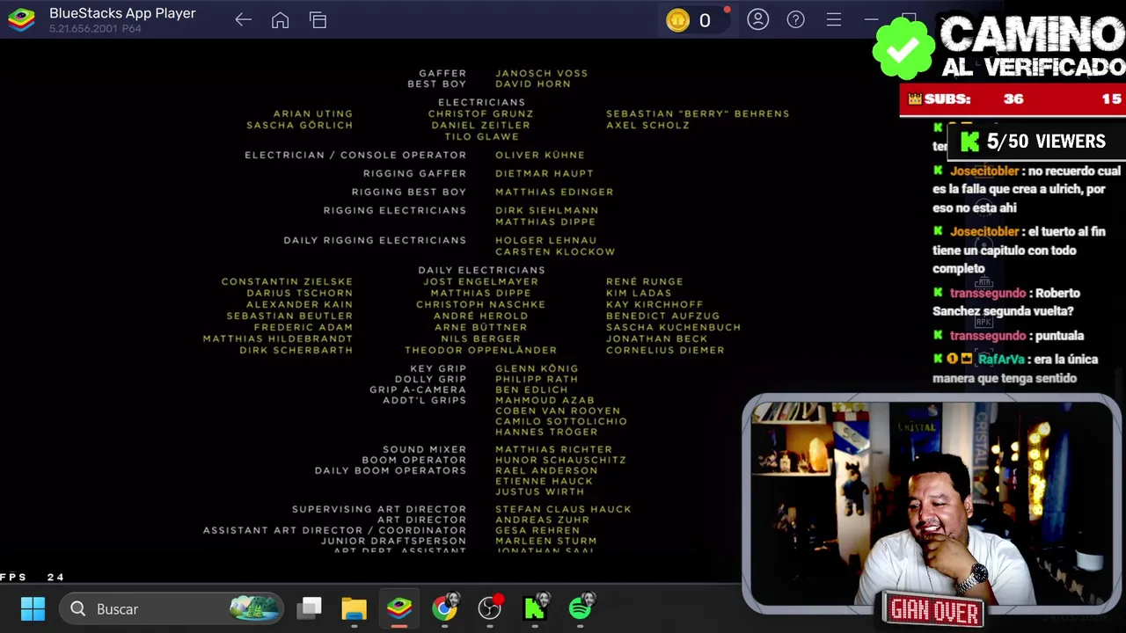
Task: Switch to OBS Studio in the taskbar
Action: click(x=490, y=608)
